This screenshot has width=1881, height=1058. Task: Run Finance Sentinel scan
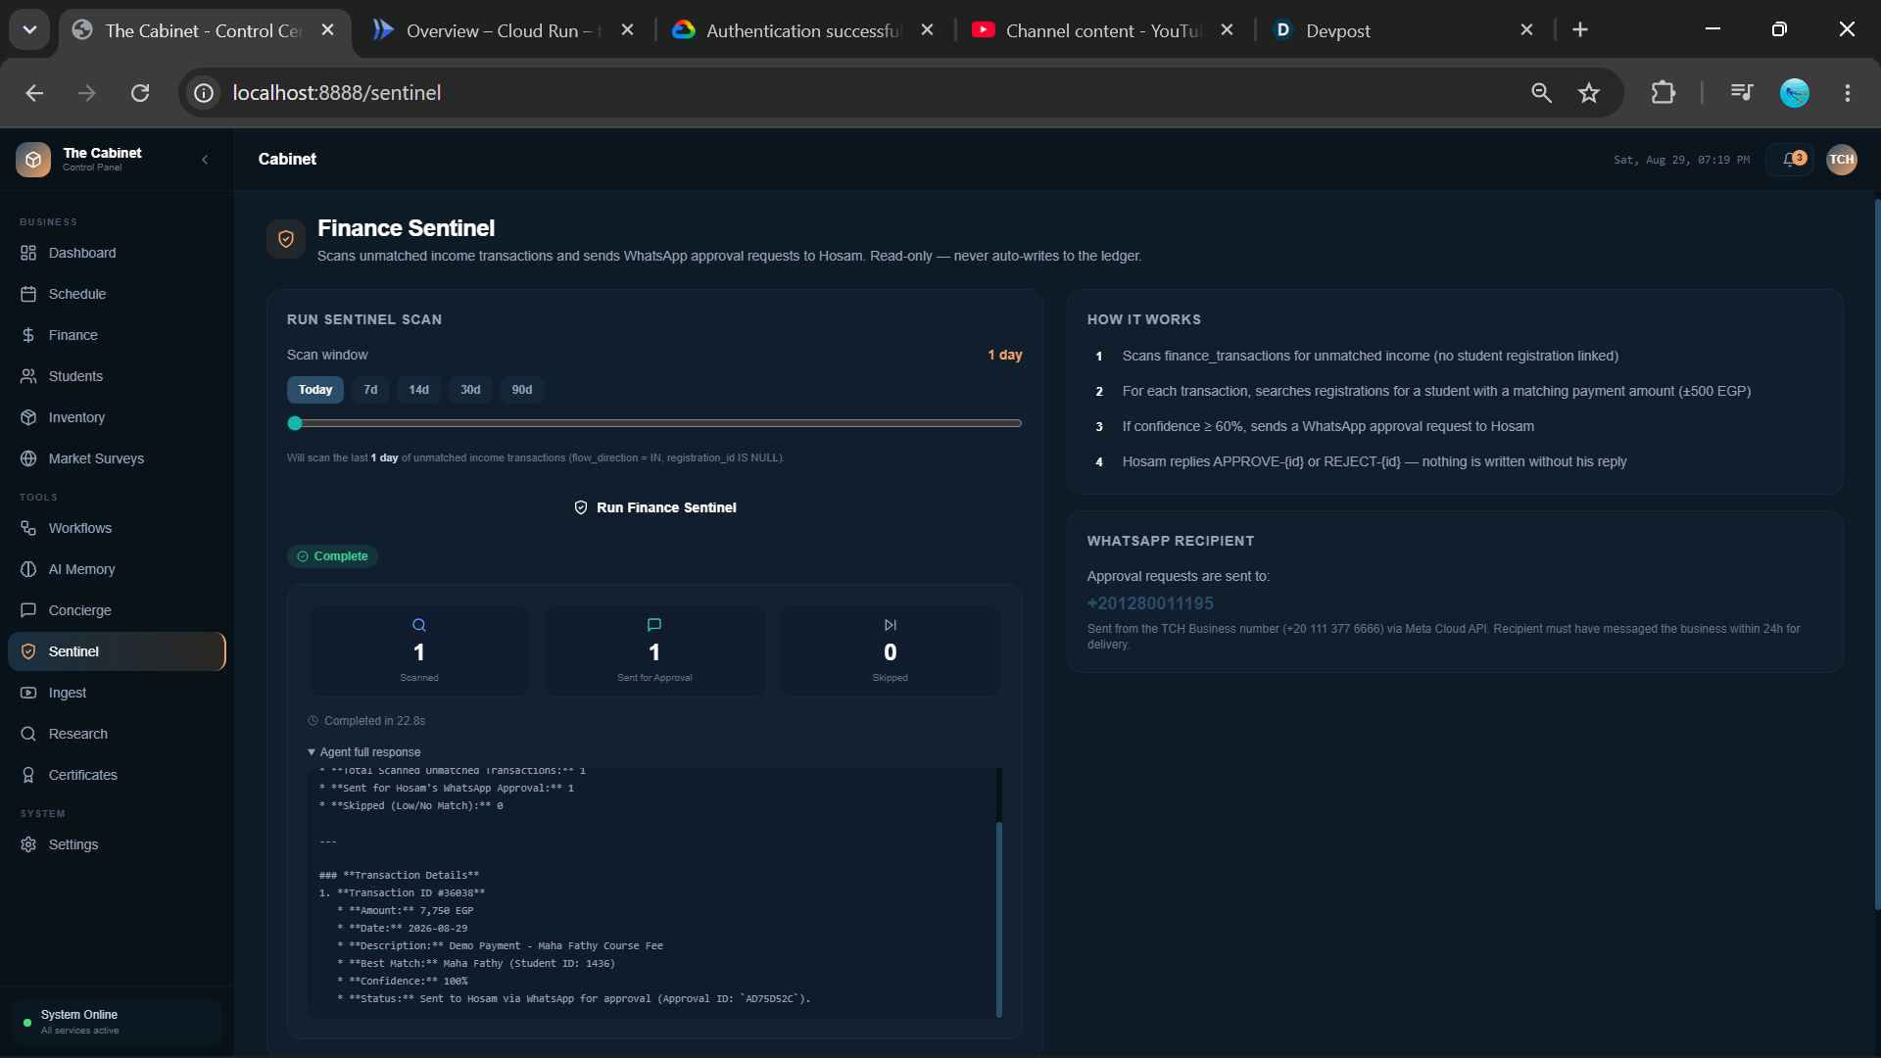click(654, 507)
